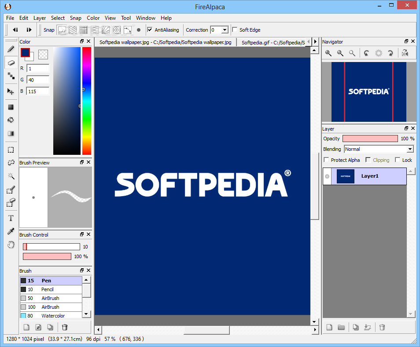Image resolution: width=420 pixels, height=347 pixels.
Task: Click the brush size slider
Action: 52,247
